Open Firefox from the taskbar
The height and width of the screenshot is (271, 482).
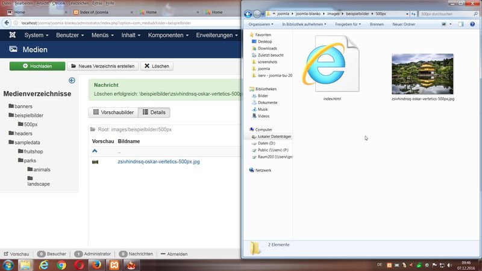point(96,265)
